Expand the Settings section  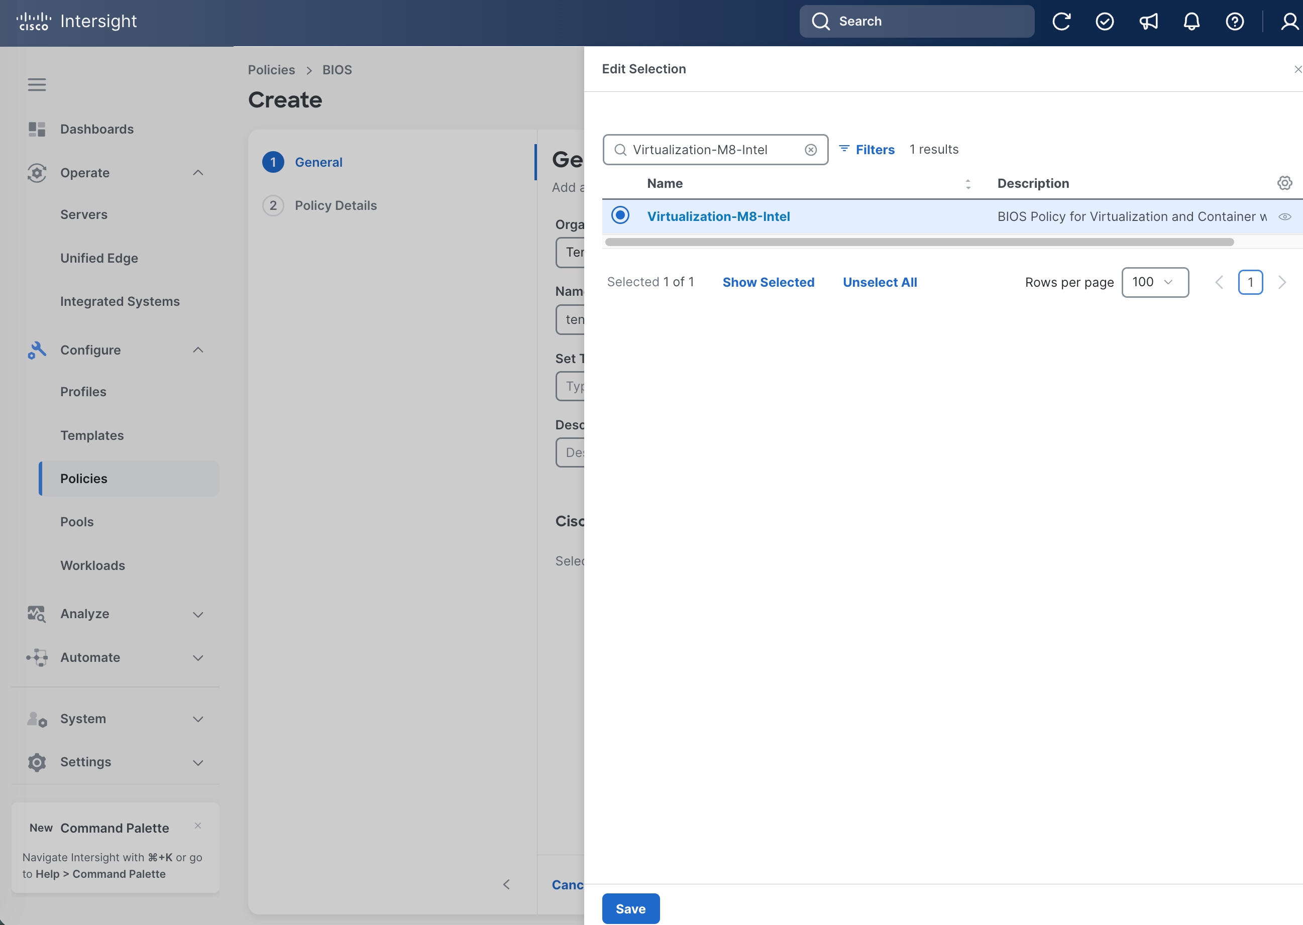point(198,763)
